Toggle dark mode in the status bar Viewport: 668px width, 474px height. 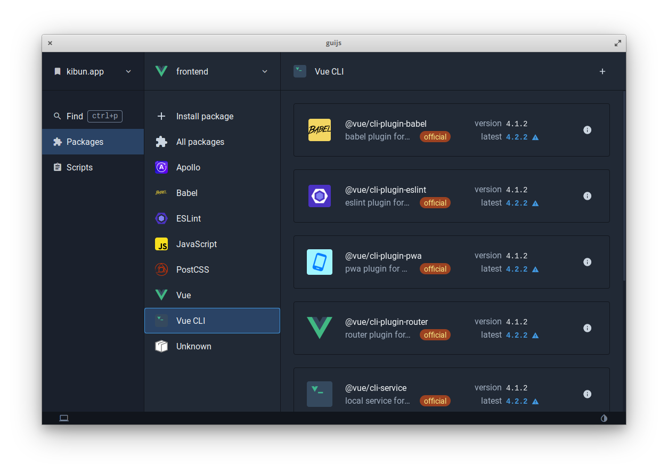point(604,418)
